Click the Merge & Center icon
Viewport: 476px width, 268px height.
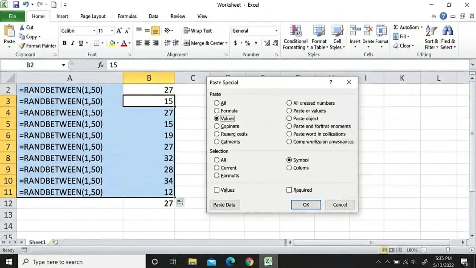pyautogui.click(x=186, y=43)
